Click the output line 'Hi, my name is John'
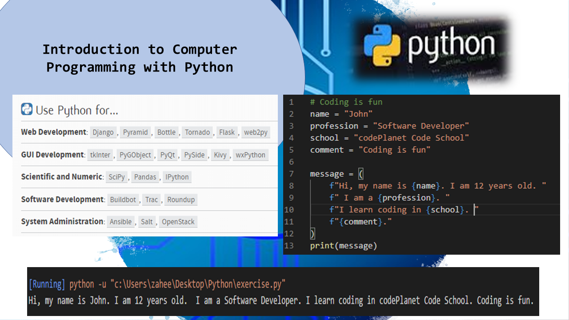569x320 pixels. coord(280,300)
